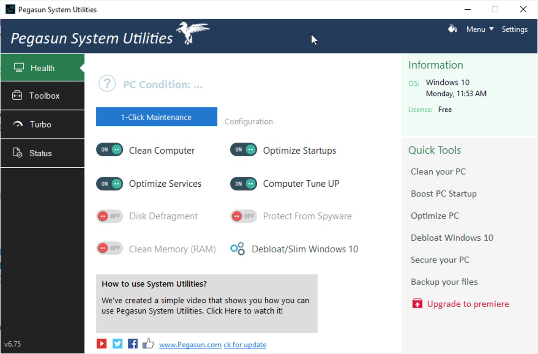
Task: Click the Disk Defragment label
Action: 163,216
